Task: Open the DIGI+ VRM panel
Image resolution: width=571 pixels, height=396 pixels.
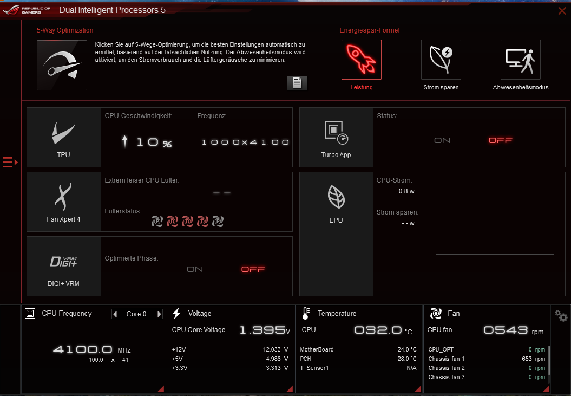Action: 64,266
